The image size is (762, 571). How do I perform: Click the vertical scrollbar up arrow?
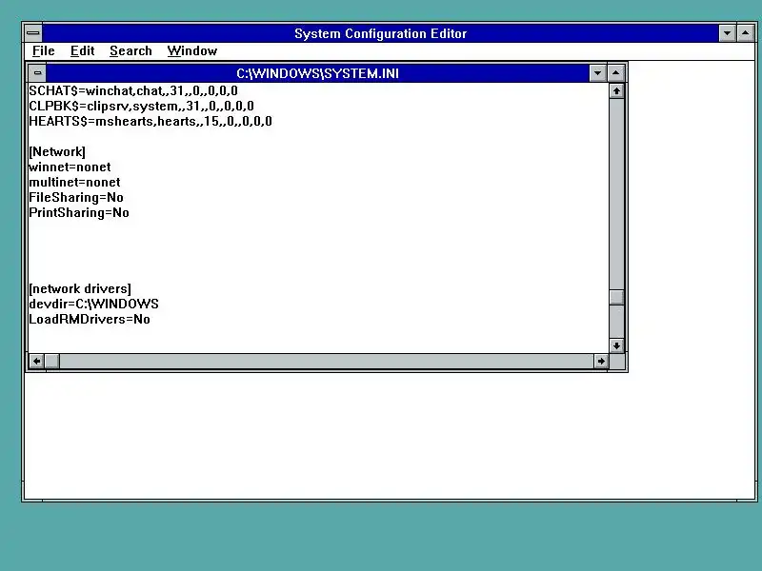pyautogui.click(x=616, y=90)
